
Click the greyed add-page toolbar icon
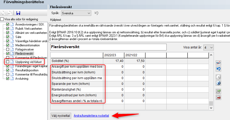[x=3, y=13]
